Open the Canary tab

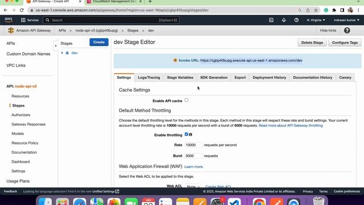[345, 77]
